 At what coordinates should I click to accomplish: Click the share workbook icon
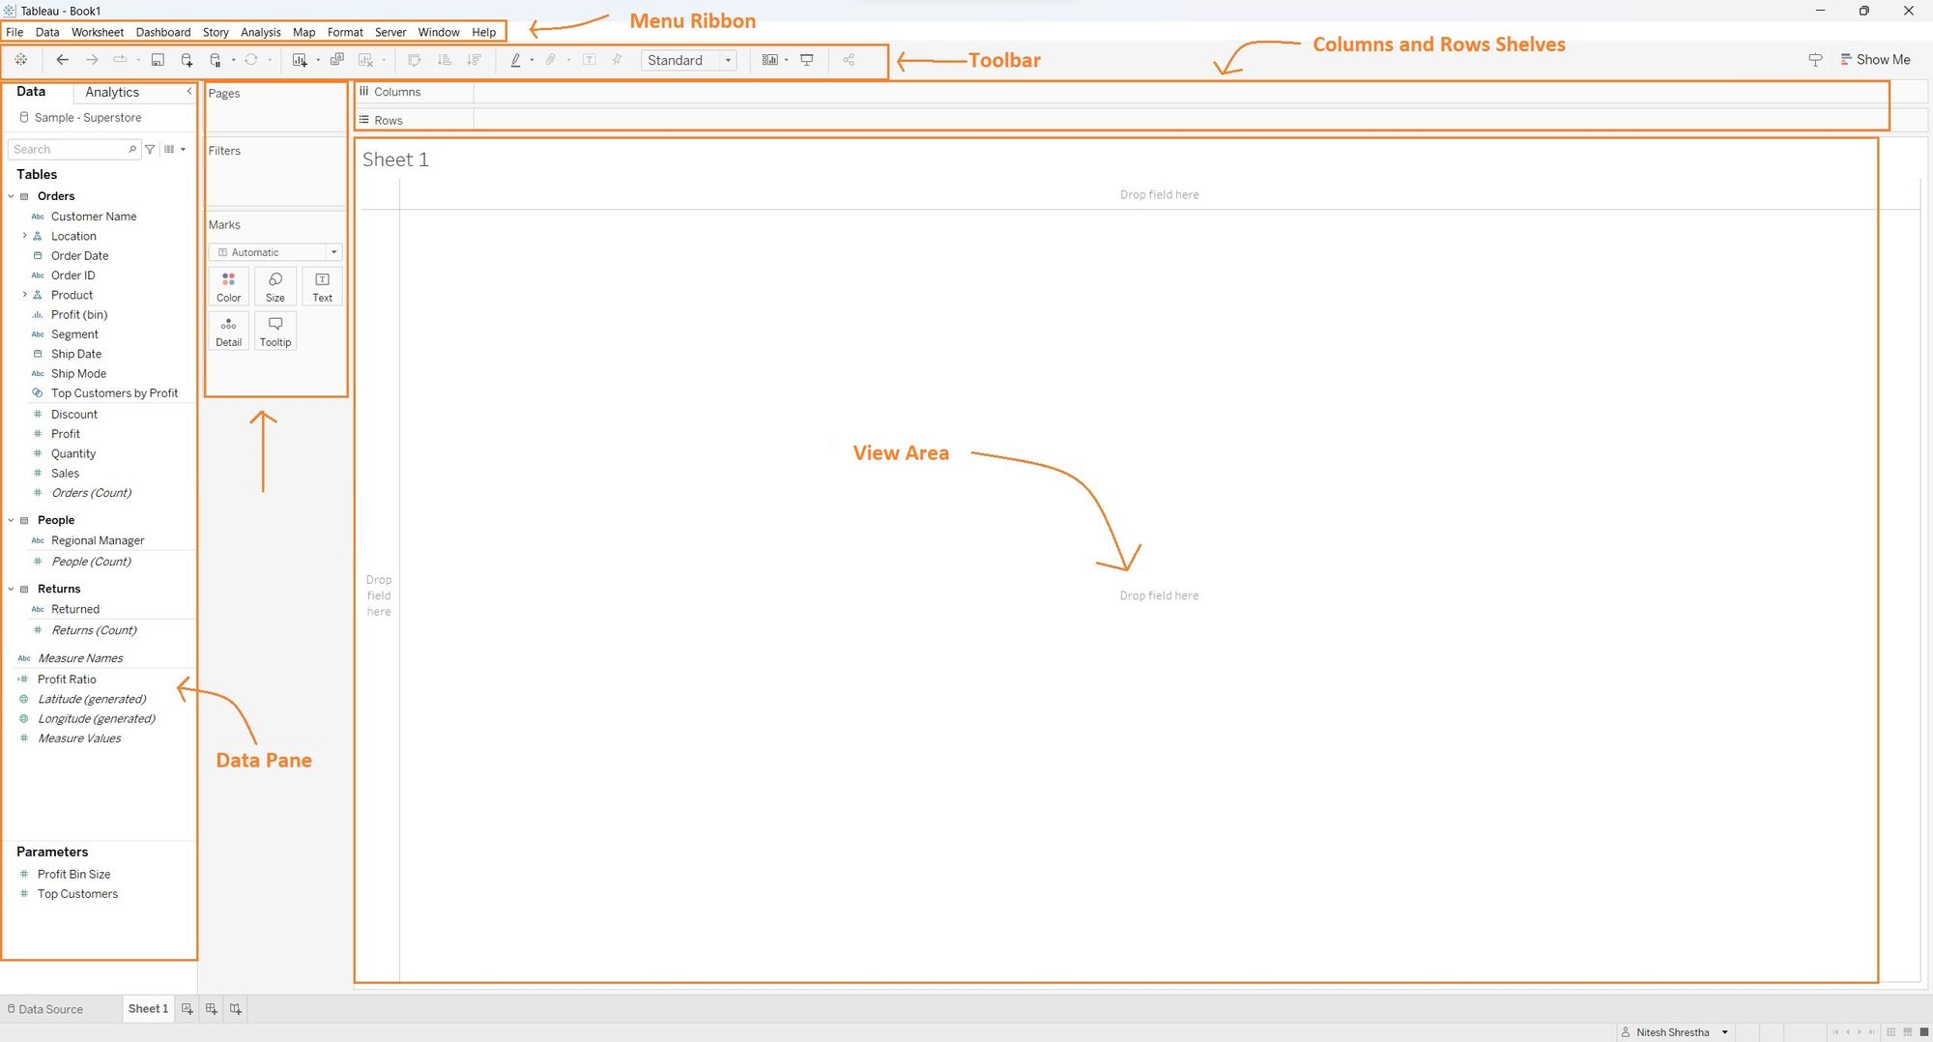pos(849,60)
